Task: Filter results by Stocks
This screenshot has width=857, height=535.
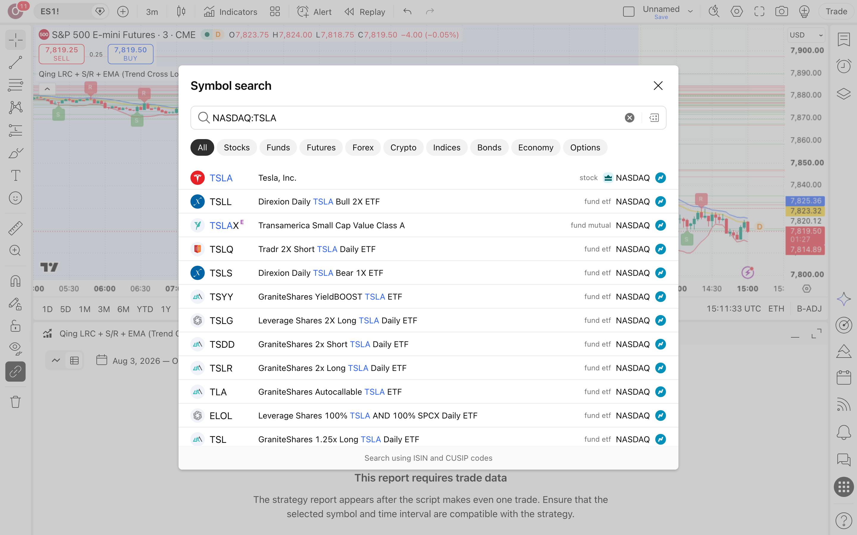Action: tap(237, 147)
